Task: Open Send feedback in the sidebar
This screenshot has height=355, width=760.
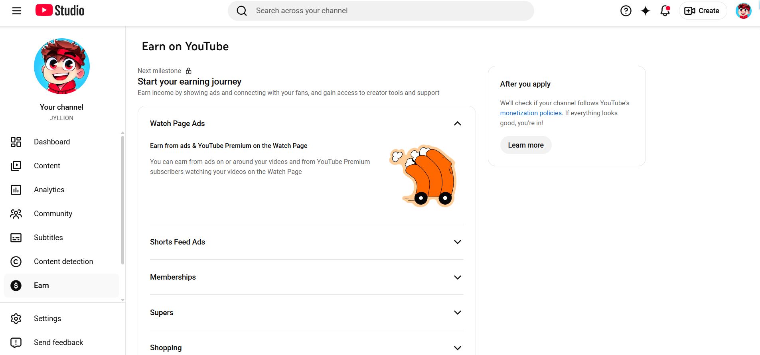Action: [x=61, y=343]
